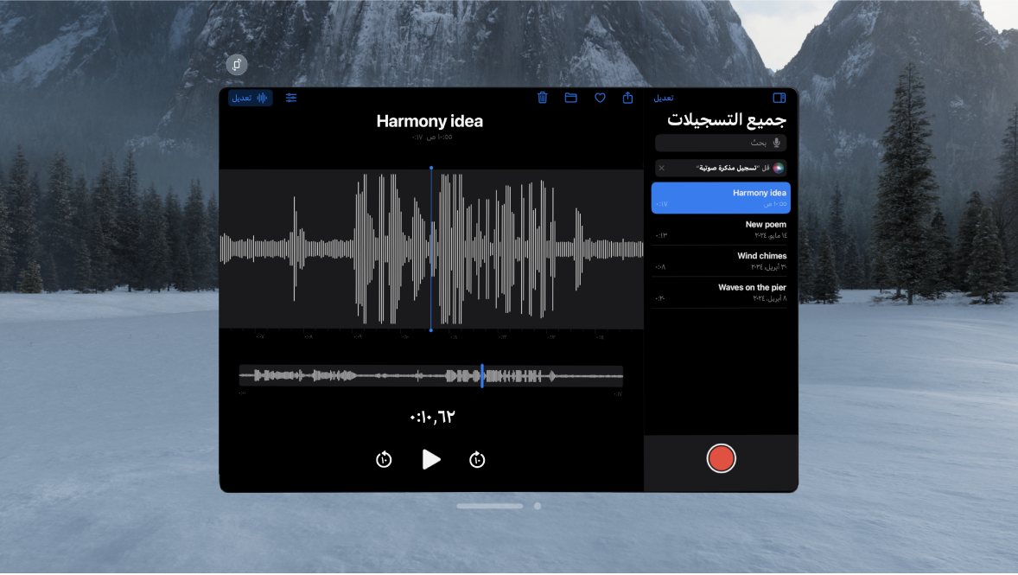The width and height of the screenshot is (1018, 575).
Task: Click the ornament button above the window
Action: pyautogui.click(x=237, y=64)
